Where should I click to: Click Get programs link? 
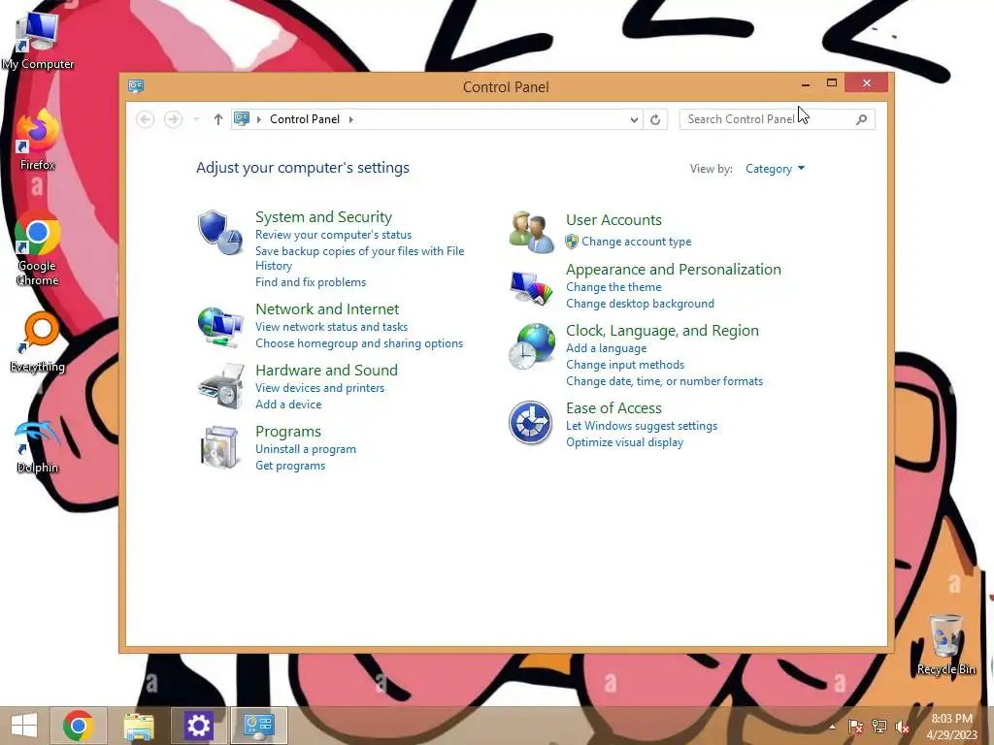point(290,466)
